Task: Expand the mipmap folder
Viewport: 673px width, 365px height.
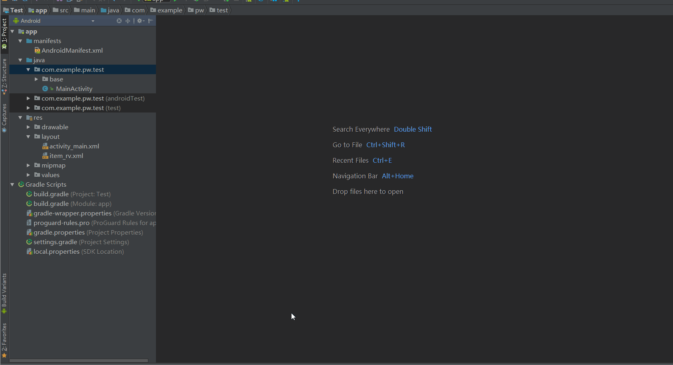Action: point(28,166)
